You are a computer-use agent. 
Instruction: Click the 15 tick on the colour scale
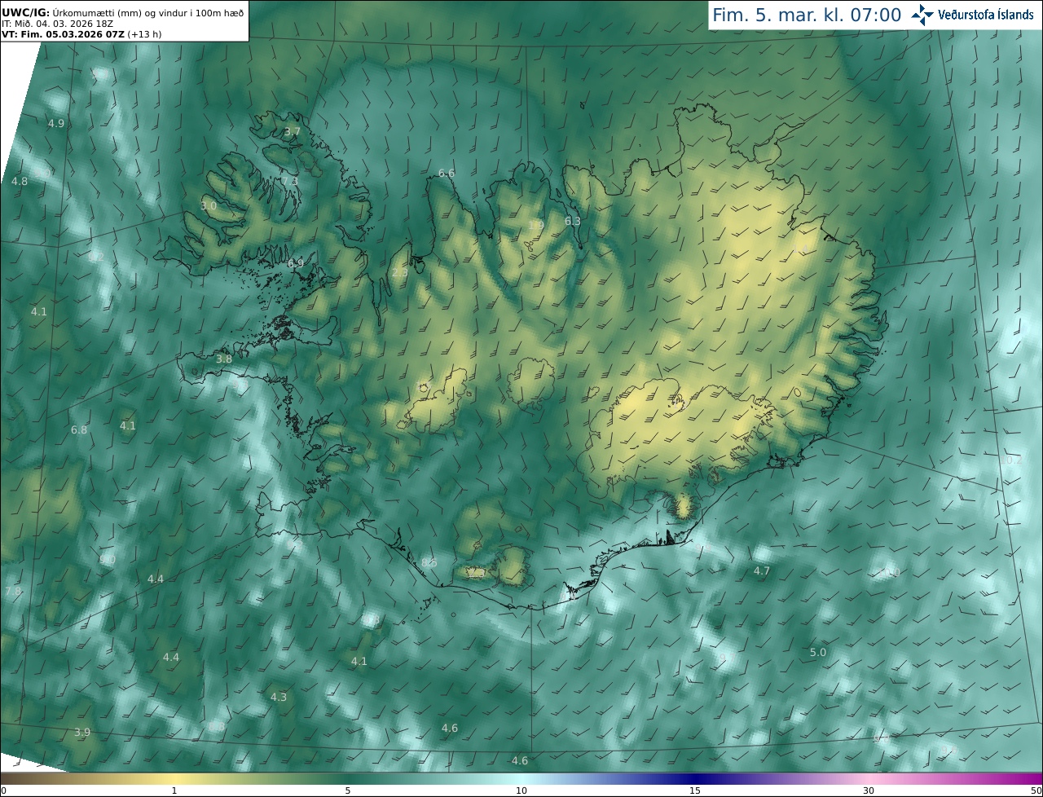[695, 790]
